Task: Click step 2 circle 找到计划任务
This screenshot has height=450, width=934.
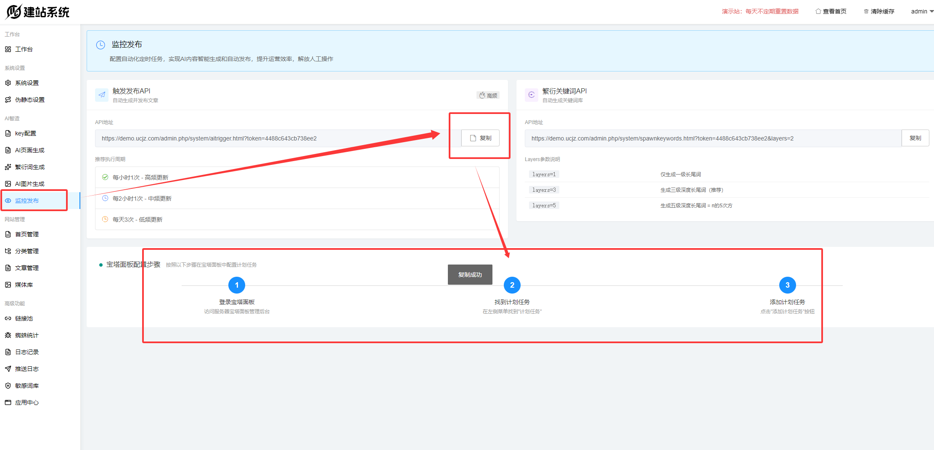Action: click(512, 285)
